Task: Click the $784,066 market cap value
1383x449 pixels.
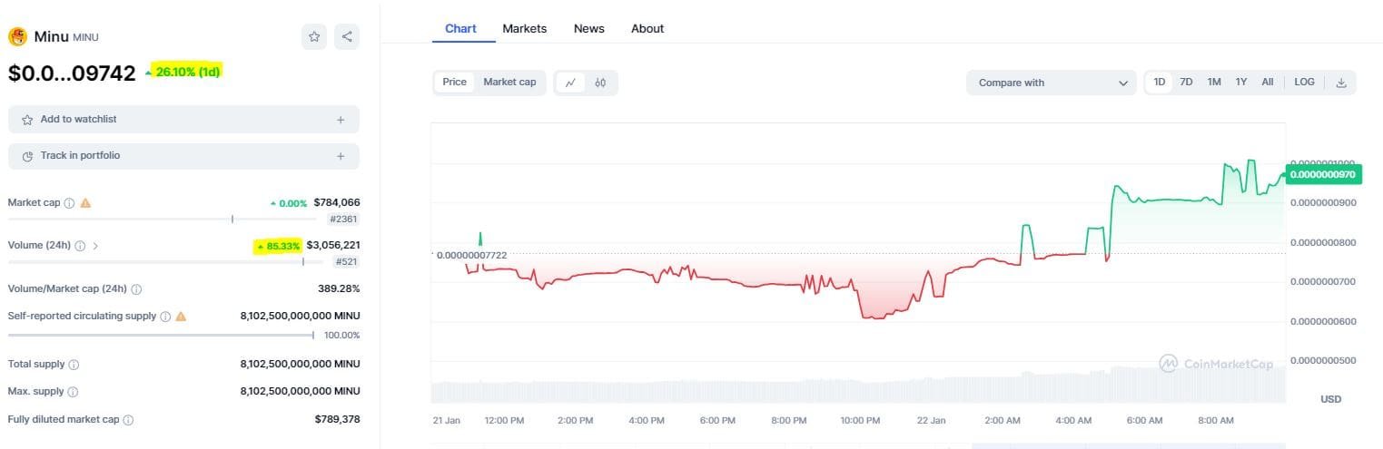Action: (x=337, y=203)
